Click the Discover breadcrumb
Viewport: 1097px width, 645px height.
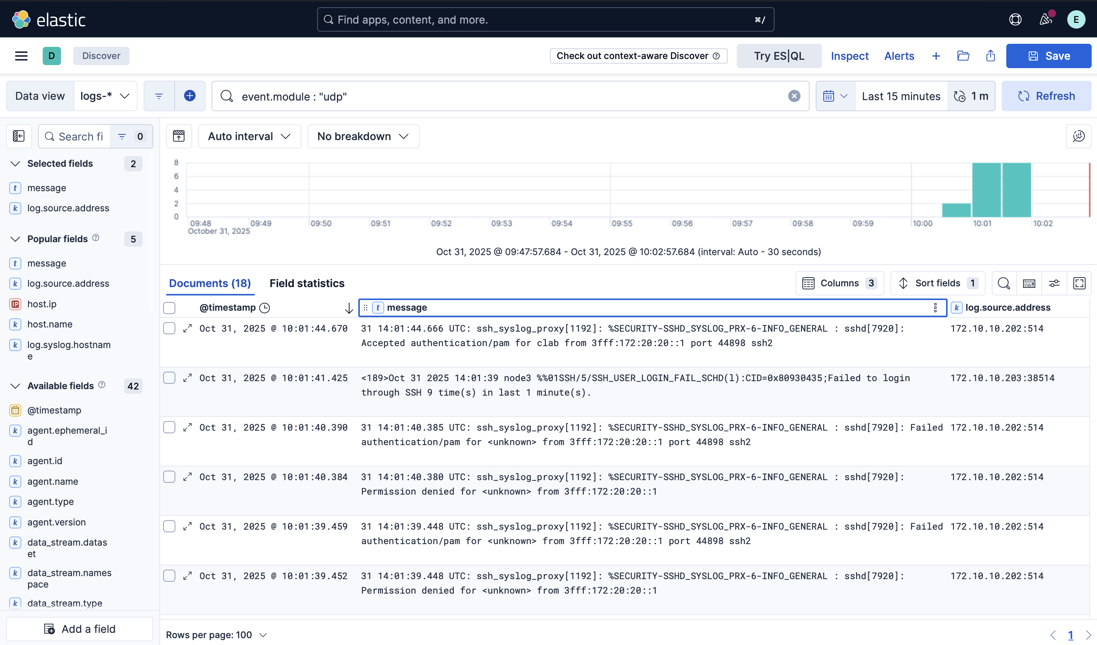101,56
